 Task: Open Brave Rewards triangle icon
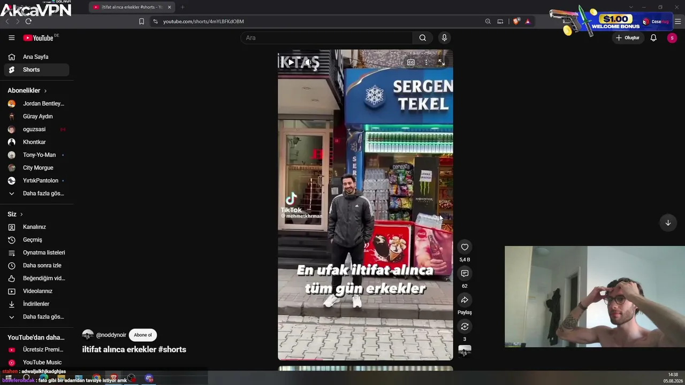click(x=528, y=21)
